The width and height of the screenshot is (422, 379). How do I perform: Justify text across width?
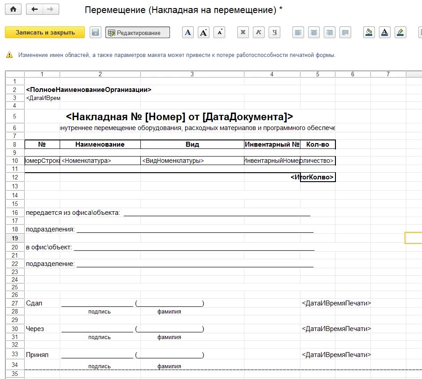[345, 33]
